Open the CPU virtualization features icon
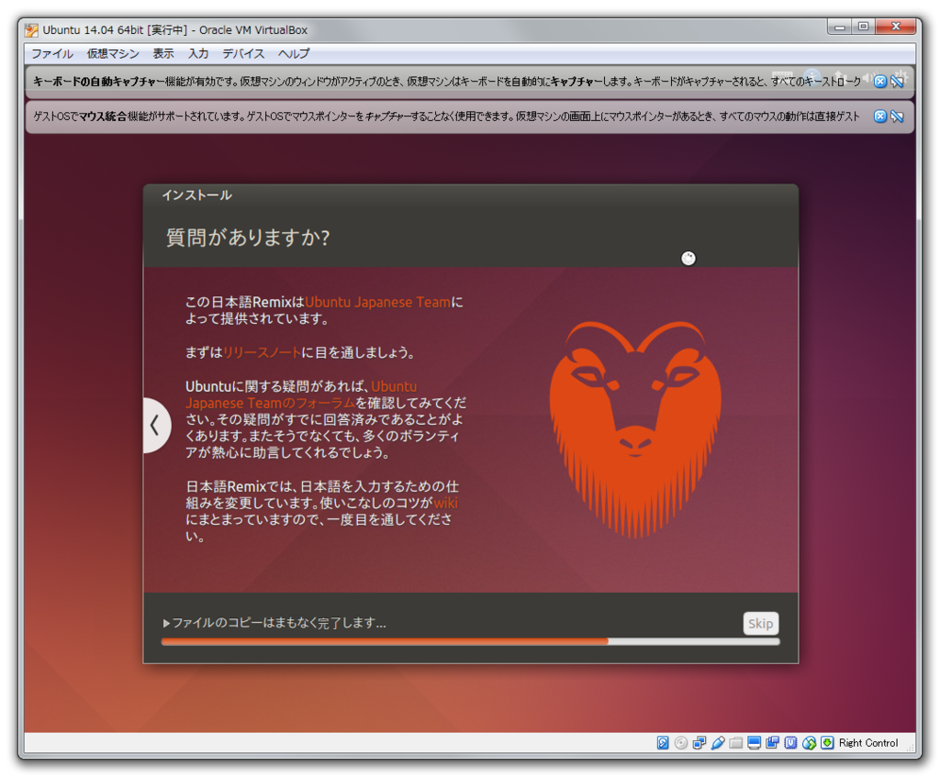The image size is (940, 777). click(790, 743)
